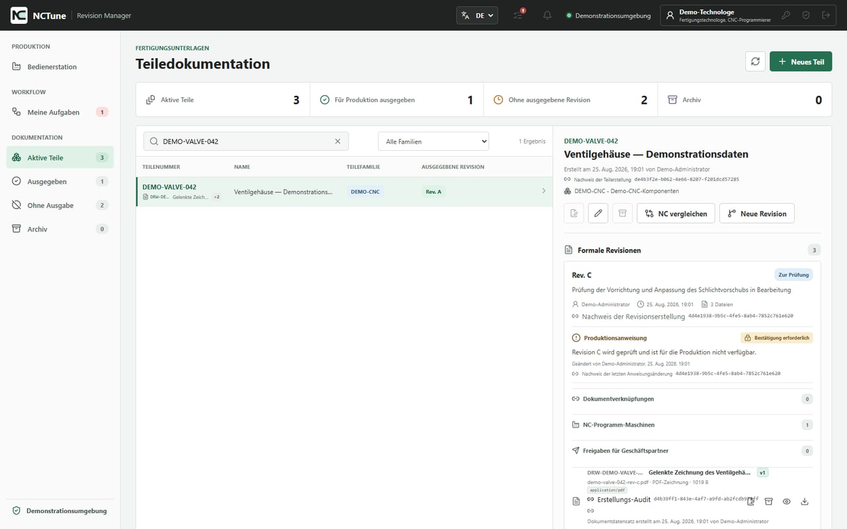Clear the search field with the X

pyautogui.click(x=337, y=142)
